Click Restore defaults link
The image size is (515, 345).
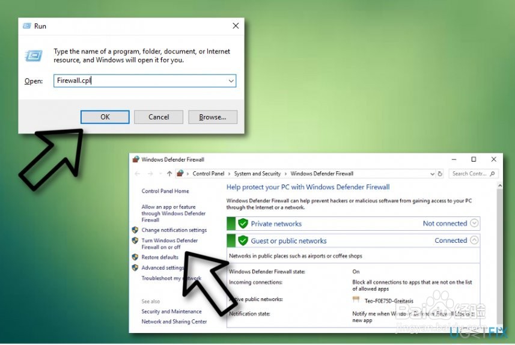(x=160, y=257)
